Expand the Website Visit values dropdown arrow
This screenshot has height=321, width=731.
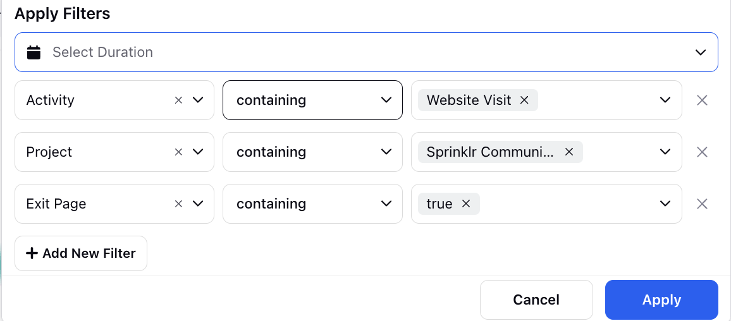pyautogui.click(x=666, y=100)
